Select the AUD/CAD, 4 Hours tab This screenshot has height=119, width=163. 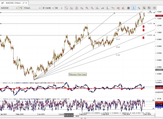pos(13,3)
